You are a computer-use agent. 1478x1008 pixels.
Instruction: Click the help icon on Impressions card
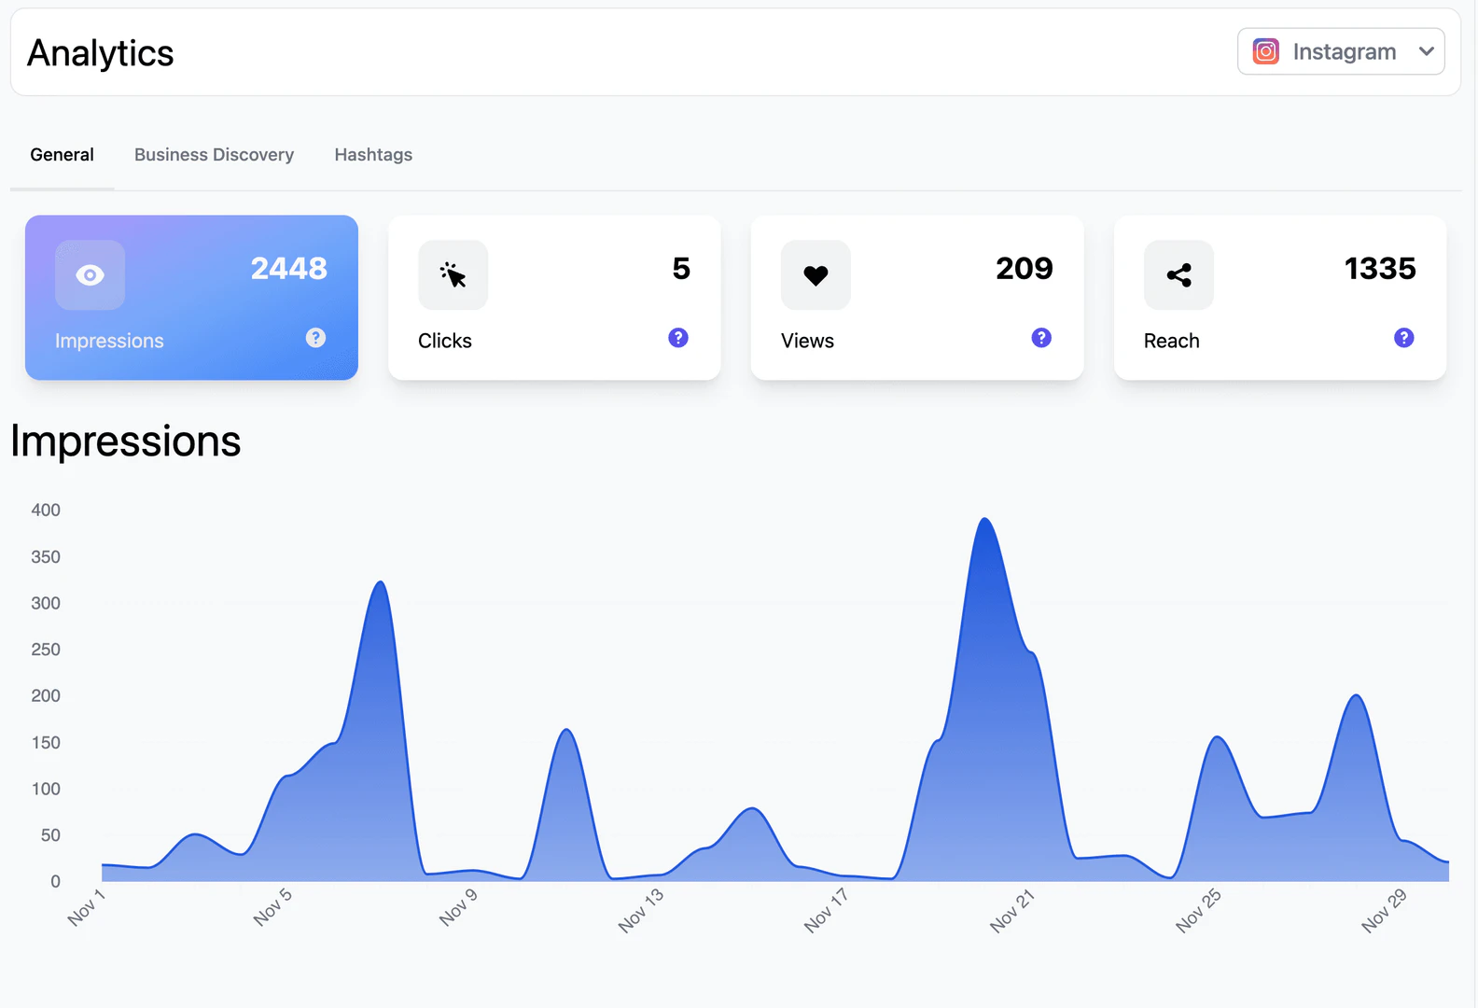315,338
